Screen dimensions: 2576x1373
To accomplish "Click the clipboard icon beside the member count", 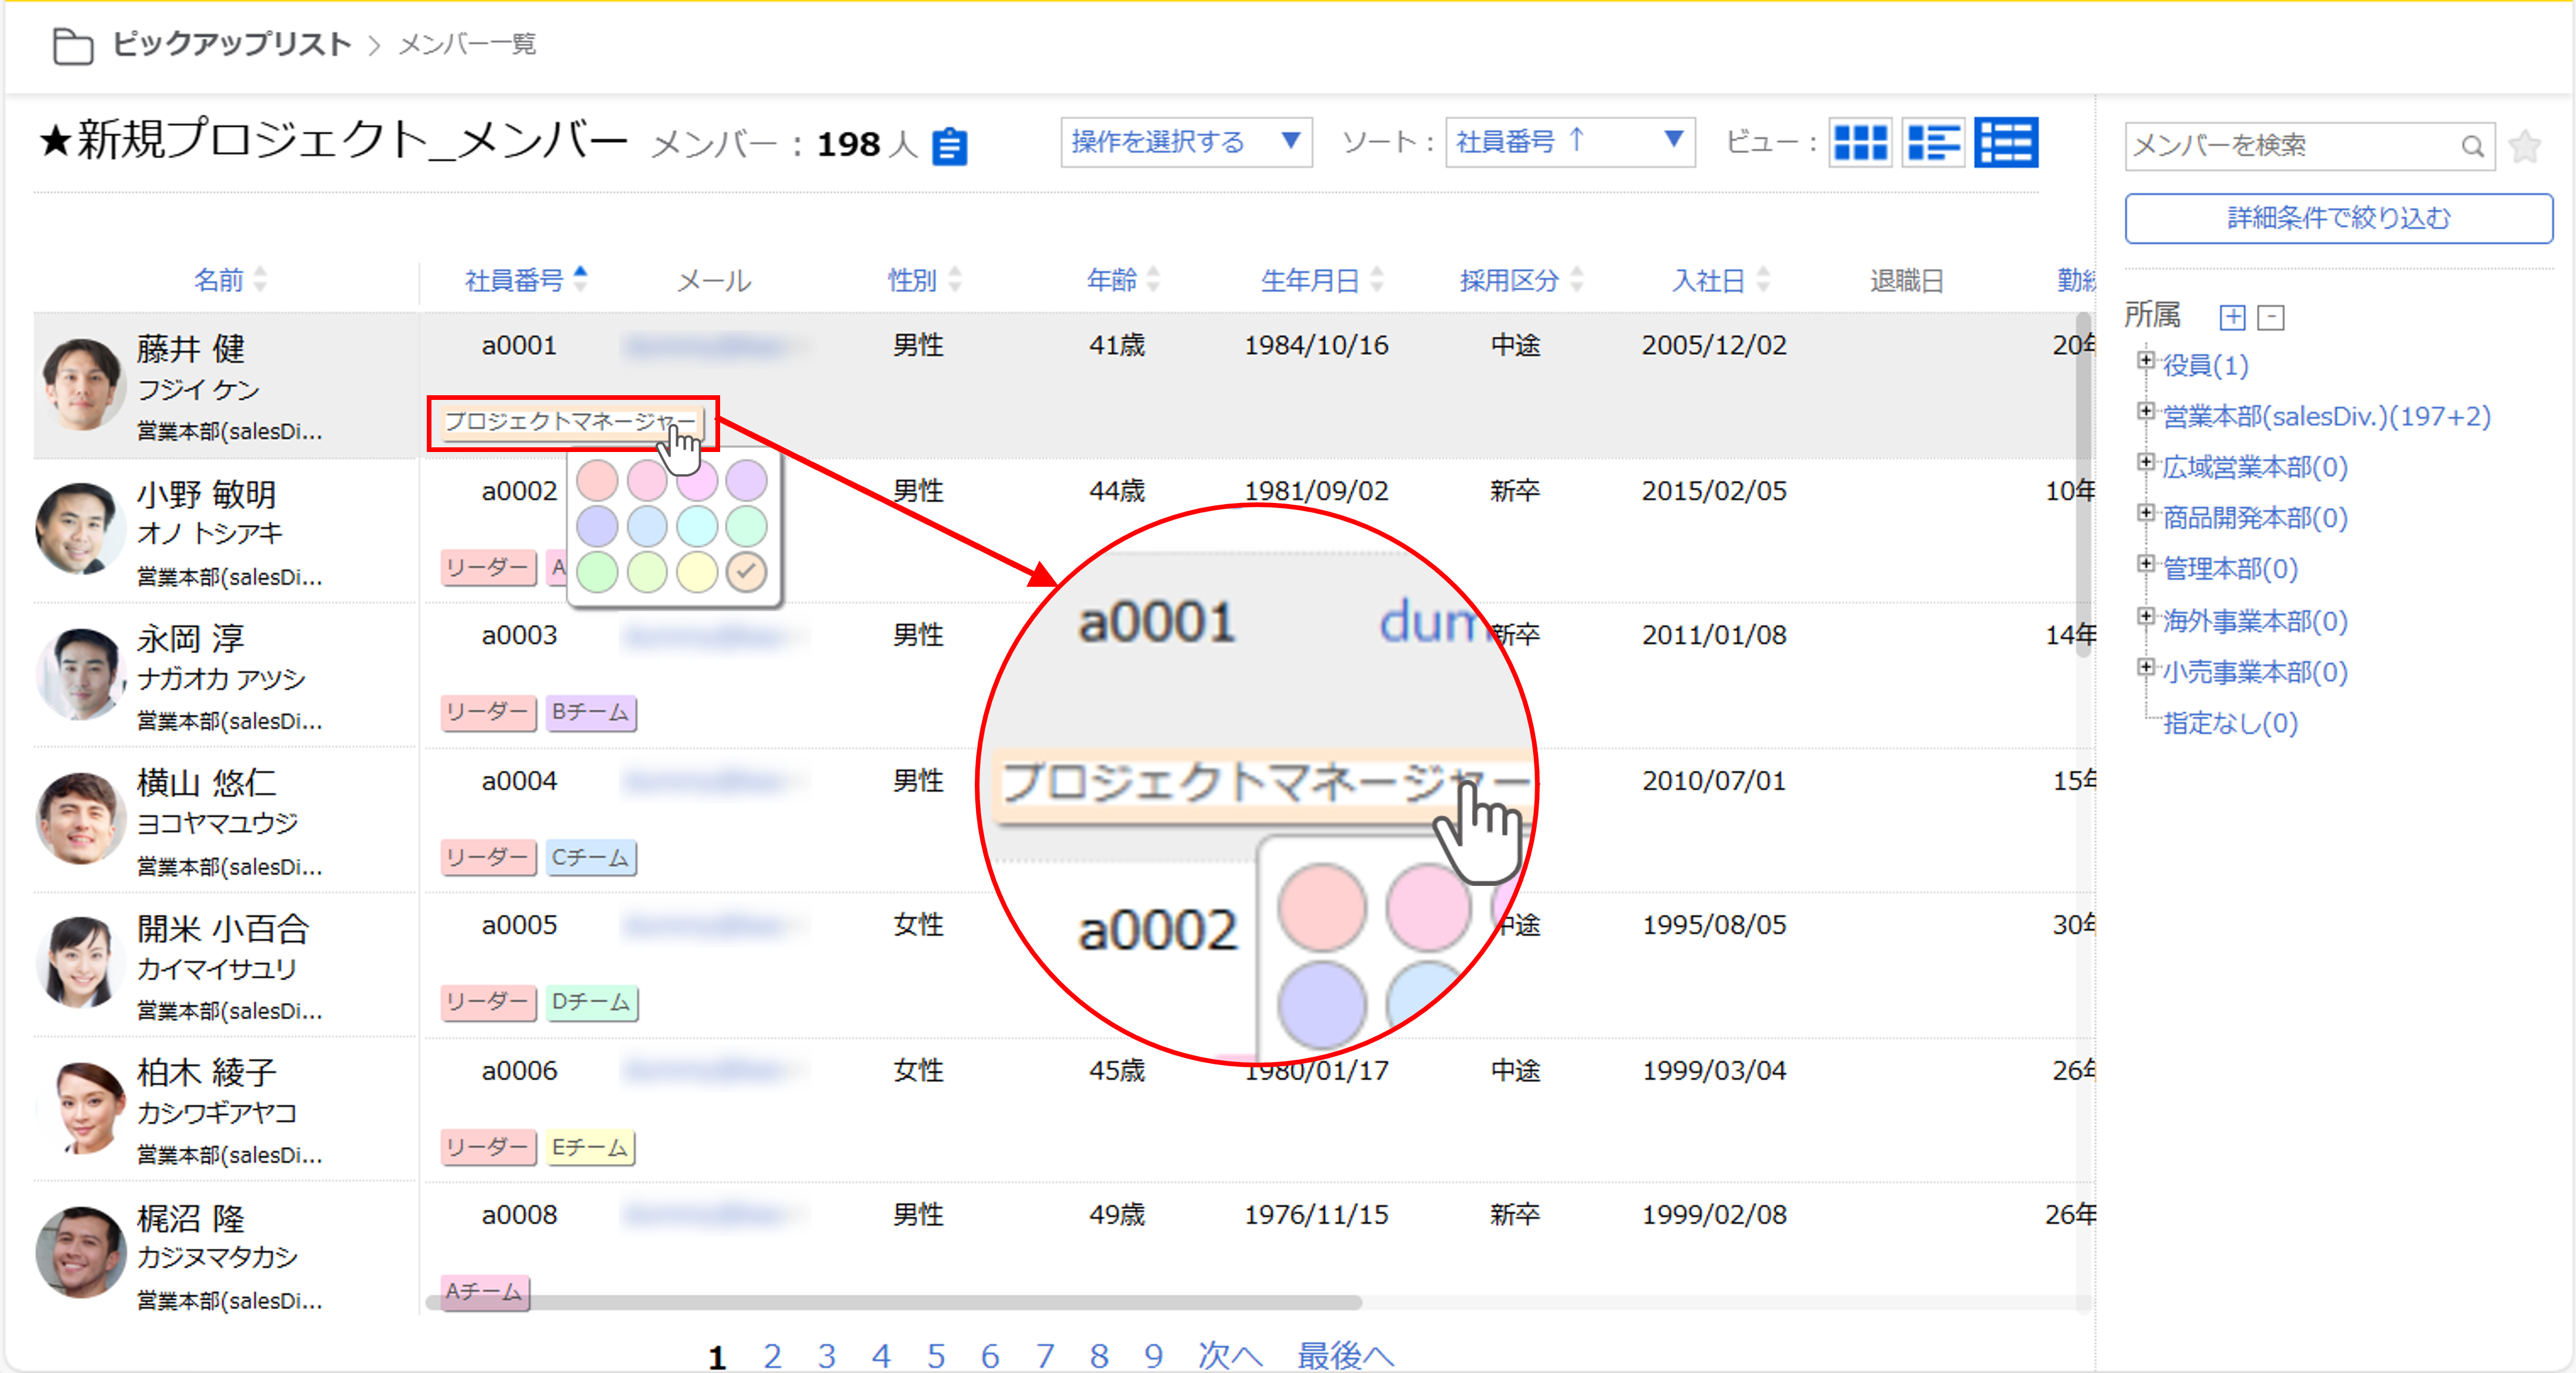I will (949, 146).
